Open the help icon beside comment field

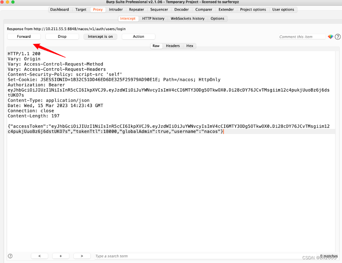[x=338, y=37]
